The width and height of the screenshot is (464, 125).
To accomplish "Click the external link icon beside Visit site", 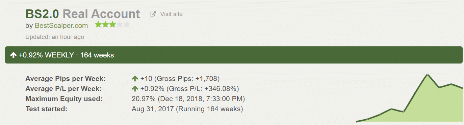I will click(x=153, y=14).
